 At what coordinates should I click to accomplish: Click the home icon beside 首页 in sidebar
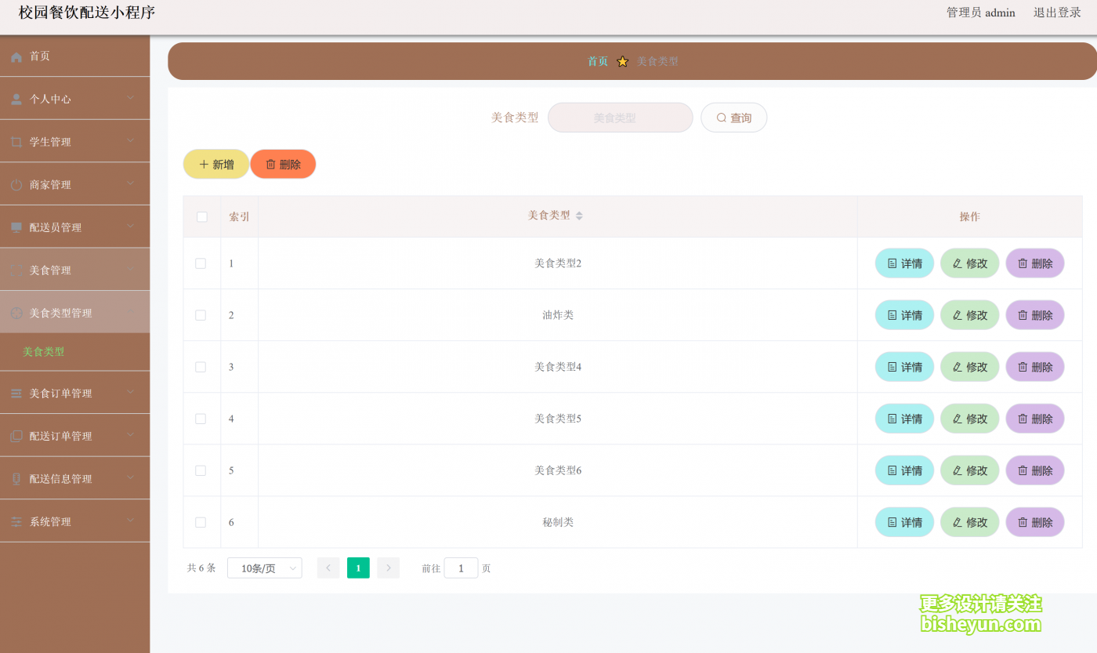pos(16,57)
